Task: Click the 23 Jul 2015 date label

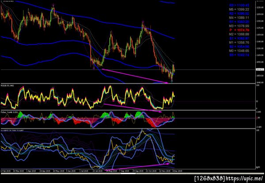Action: [x=98, y=171]
